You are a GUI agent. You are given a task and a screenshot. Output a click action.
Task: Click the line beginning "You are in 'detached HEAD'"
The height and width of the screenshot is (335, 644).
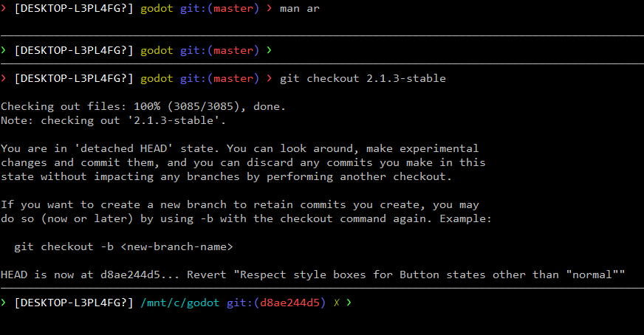pos(239,148)
